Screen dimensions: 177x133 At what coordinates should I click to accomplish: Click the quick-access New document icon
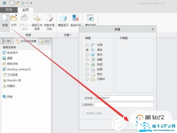click(x=12, y=3)
